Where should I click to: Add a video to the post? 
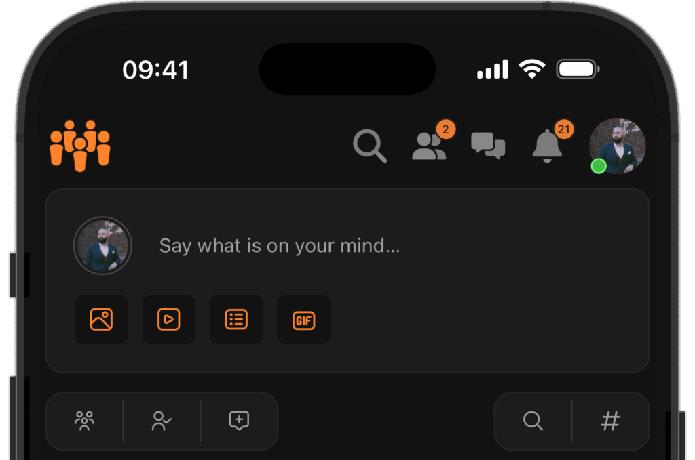[x=169, y=319]
